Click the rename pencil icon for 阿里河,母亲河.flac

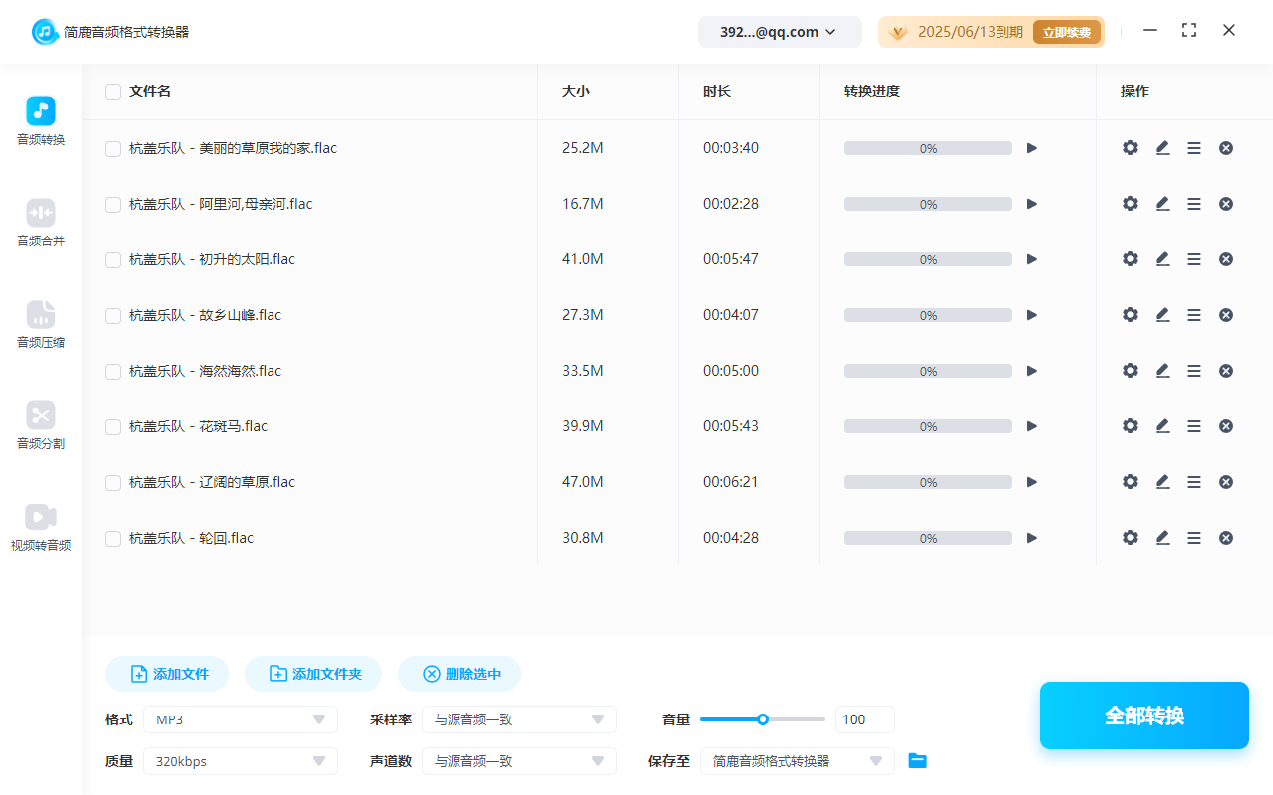[x=1162, y=203]
